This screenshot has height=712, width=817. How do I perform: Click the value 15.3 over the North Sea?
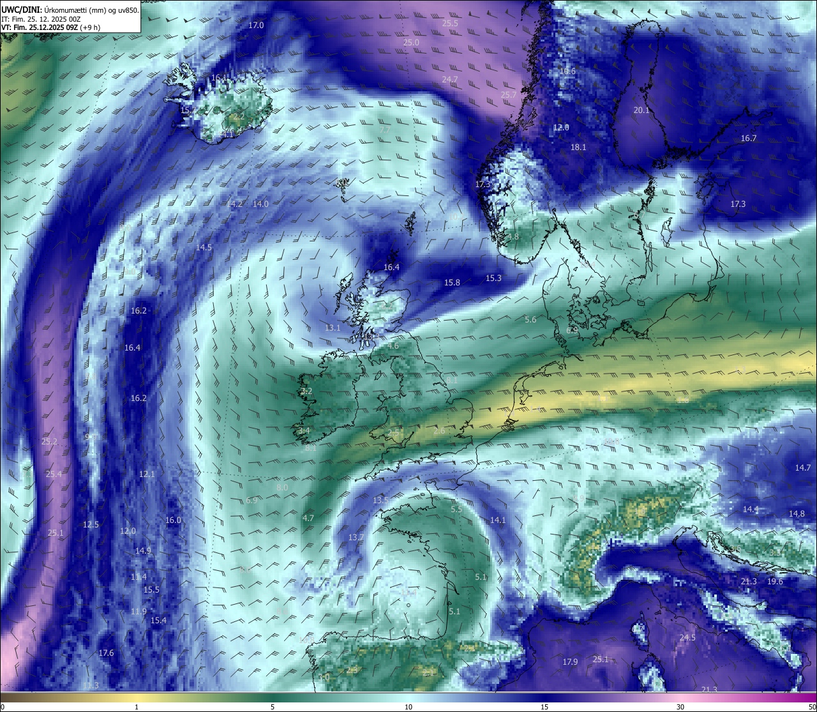point(493,278)
